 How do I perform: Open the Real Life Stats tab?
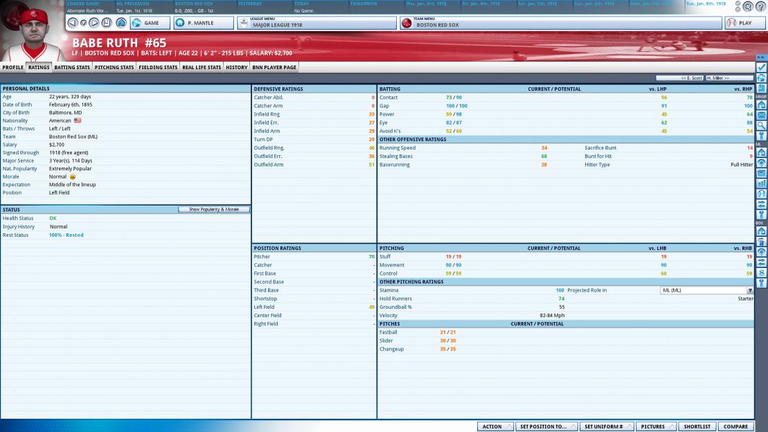click(x=202, y=67)
